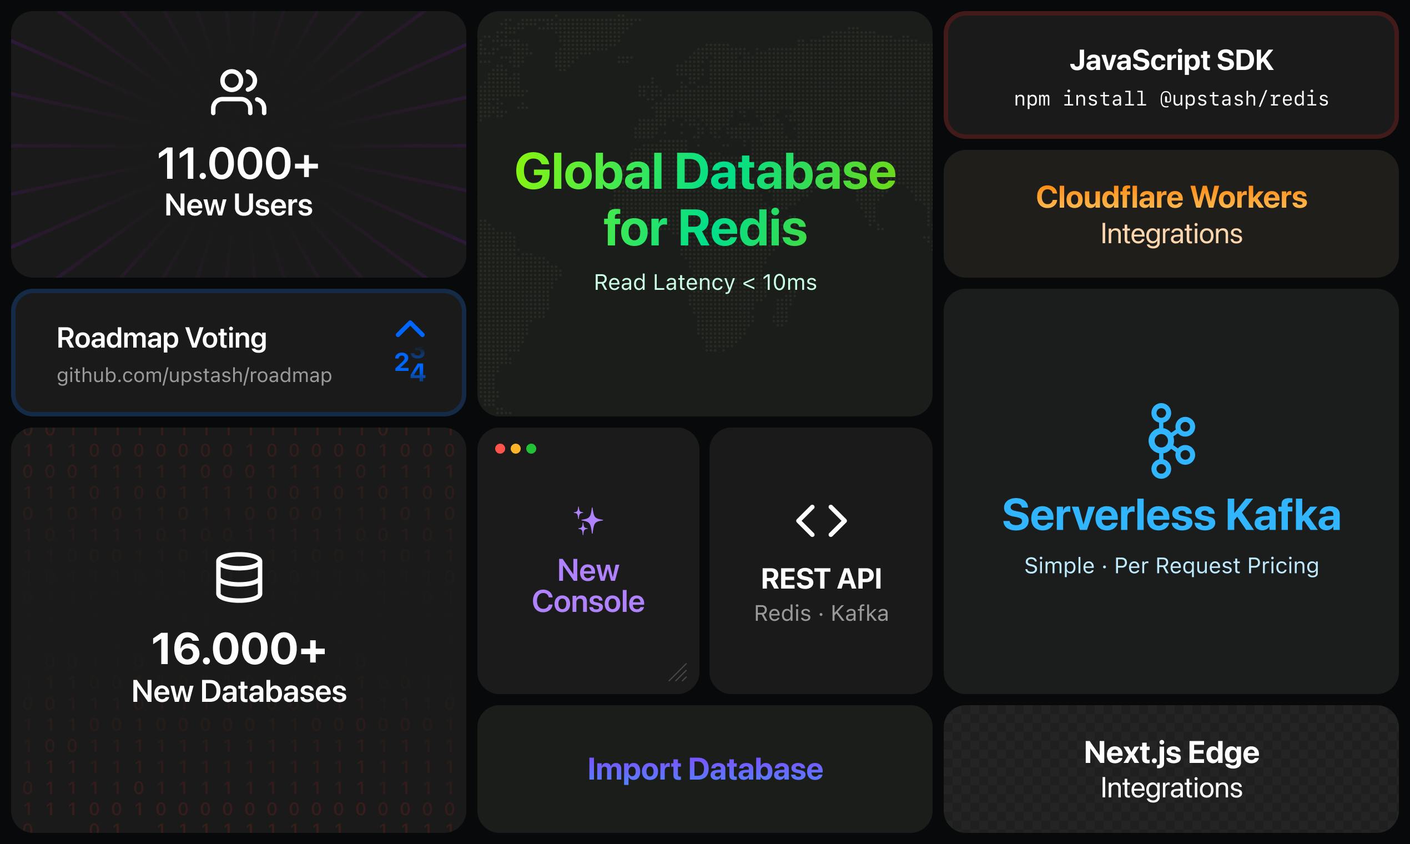The height and width of the screenshot is (844, 1410).
Task: Click the "16.000+" figure
Action: [x=239, y=649]
